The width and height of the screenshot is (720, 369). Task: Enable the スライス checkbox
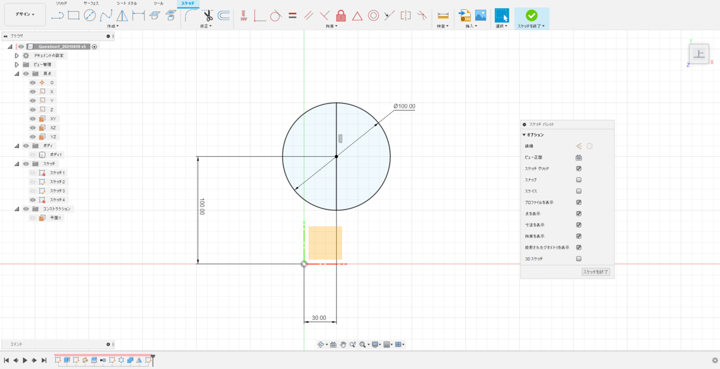pos(579,191)
